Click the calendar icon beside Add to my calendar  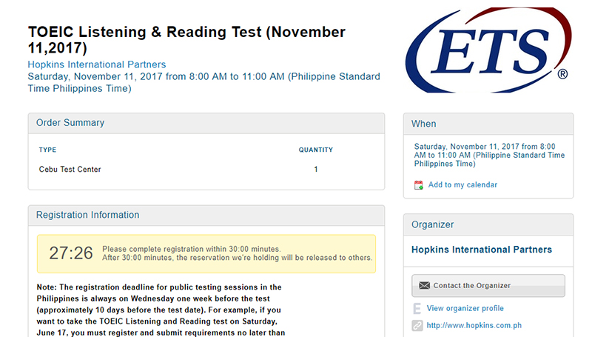(x=419, y=185)
